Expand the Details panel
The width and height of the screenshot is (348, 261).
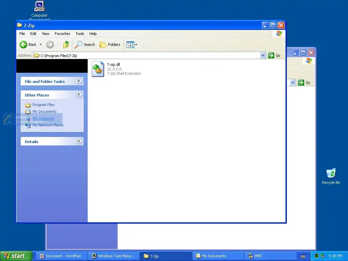tap(79, 141)
